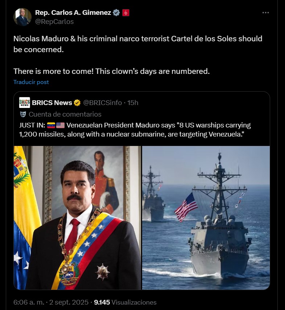Image resolution: width=285 pixels, height=310 pixels.
Task: Click the 15h timestamp on quoted post
Action: click(133, 103)
